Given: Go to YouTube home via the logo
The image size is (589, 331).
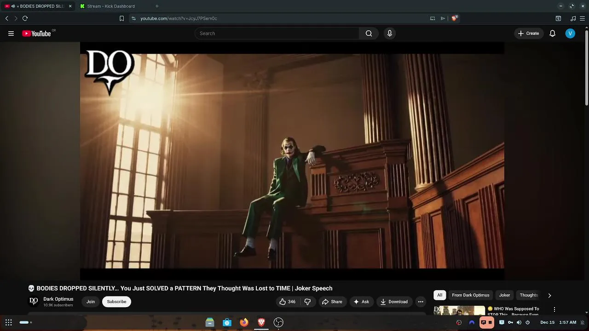Looking at the screenshot, I should tap(36, 34).
